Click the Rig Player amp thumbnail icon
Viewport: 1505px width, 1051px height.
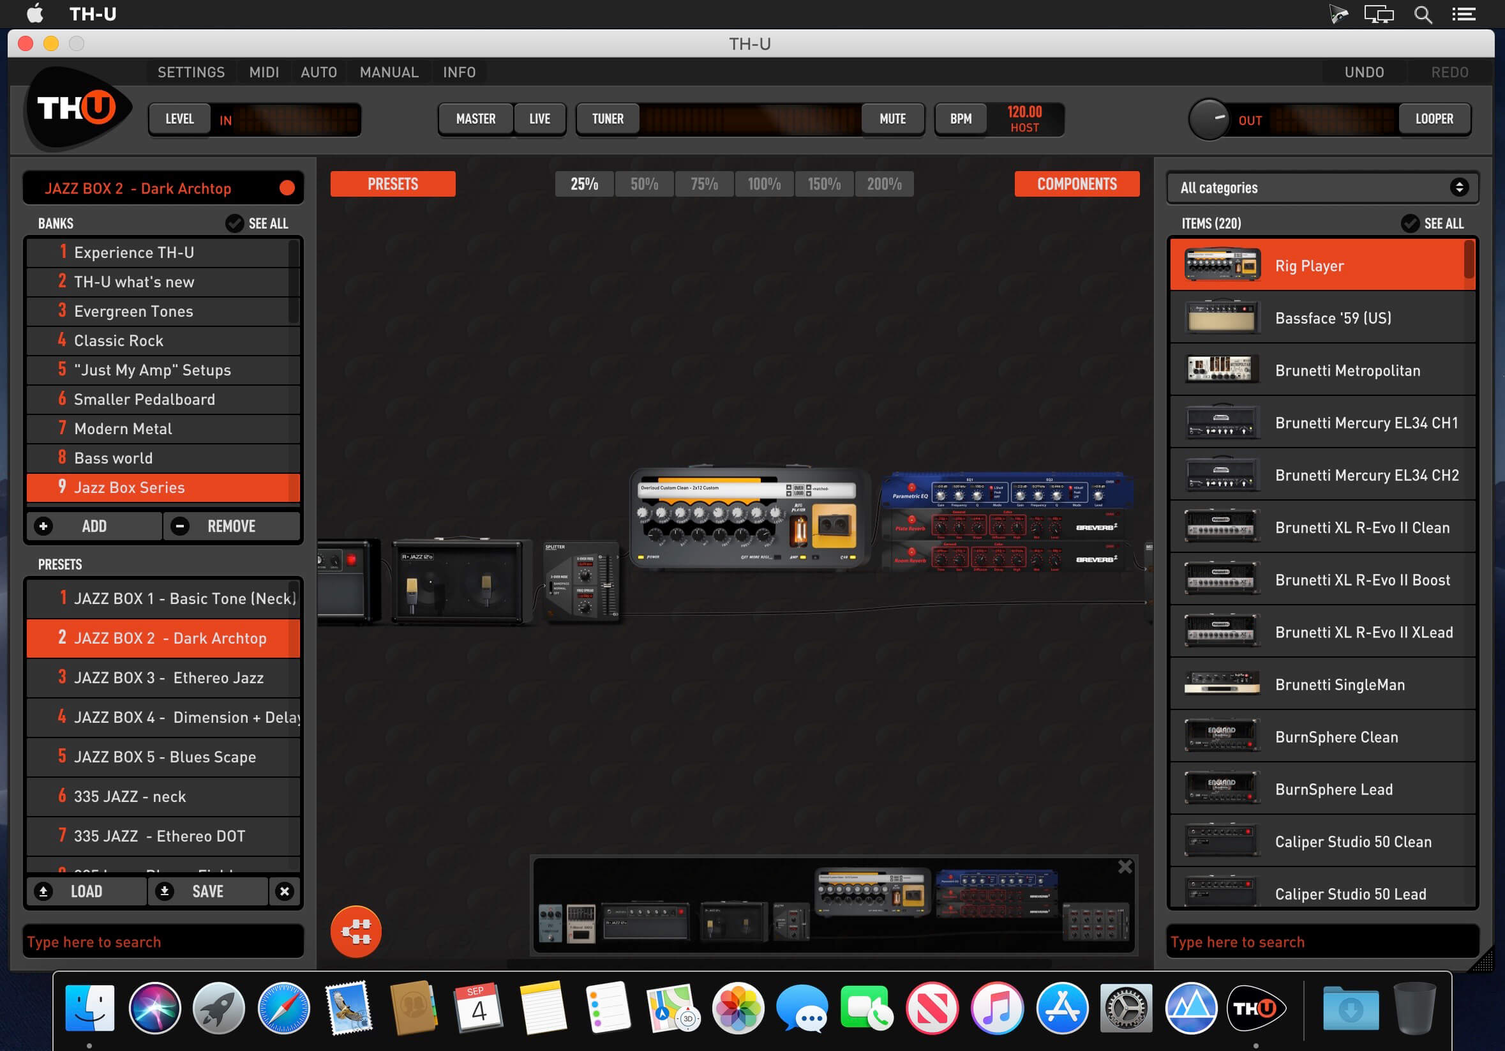tap(1222, 265)
